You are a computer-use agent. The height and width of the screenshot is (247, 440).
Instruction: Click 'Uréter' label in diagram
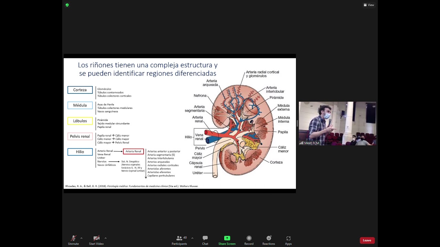coord(198,173)
